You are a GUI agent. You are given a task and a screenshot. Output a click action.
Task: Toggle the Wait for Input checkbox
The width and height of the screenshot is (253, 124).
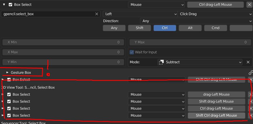point(132,52)
